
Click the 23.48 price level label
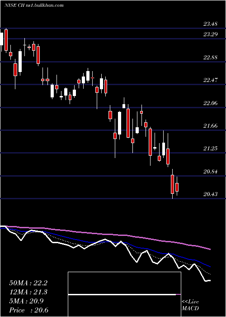(210, 24)
